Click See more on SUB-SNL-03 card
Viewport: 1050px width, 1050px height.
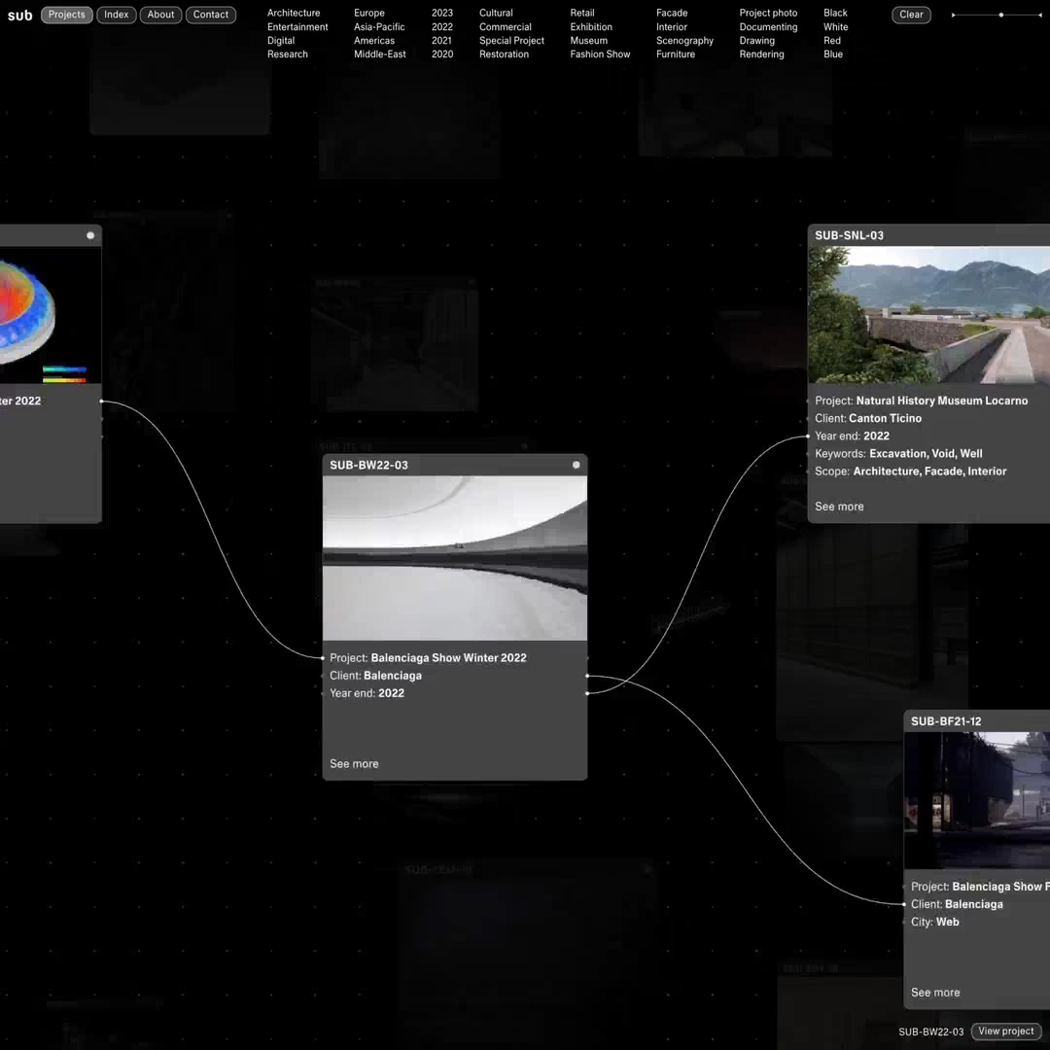840,507
